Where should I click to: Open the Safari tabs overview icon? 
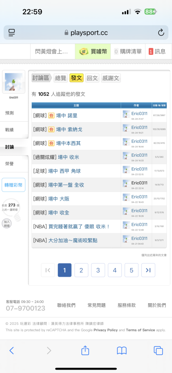(158, 351)
